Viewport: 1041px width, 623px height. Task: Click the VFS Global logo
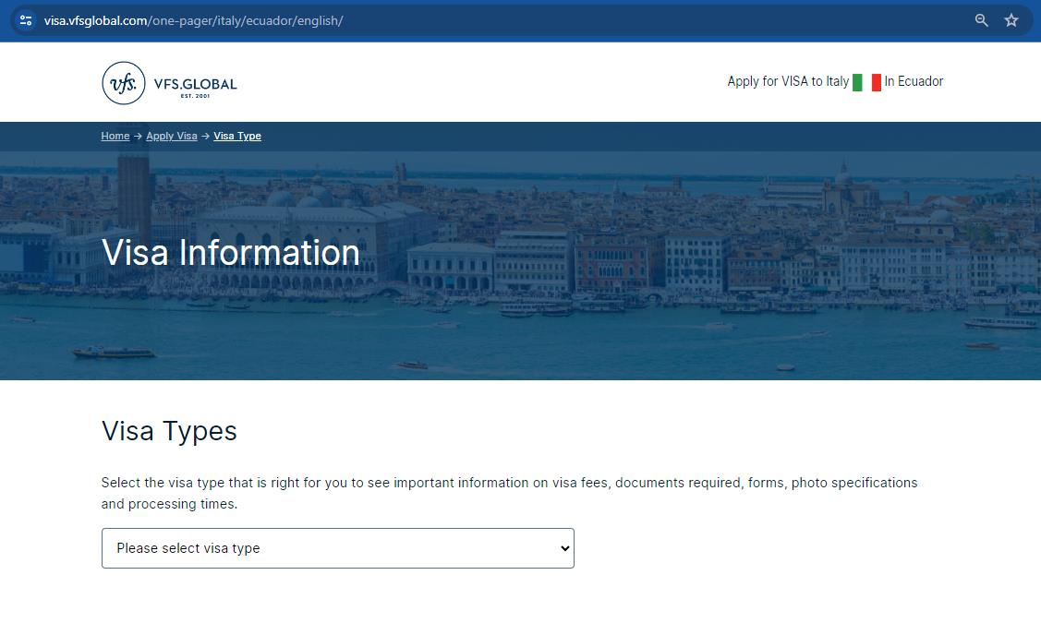168,82
